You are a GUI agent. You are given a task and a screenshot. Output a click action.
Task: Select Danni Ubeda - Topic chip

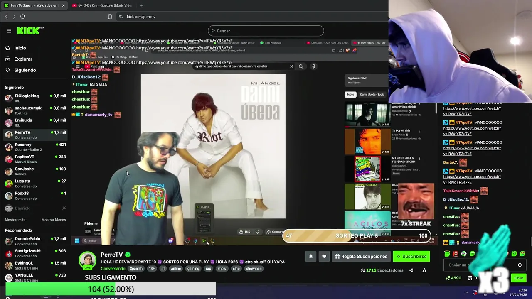tap(372, 94)
